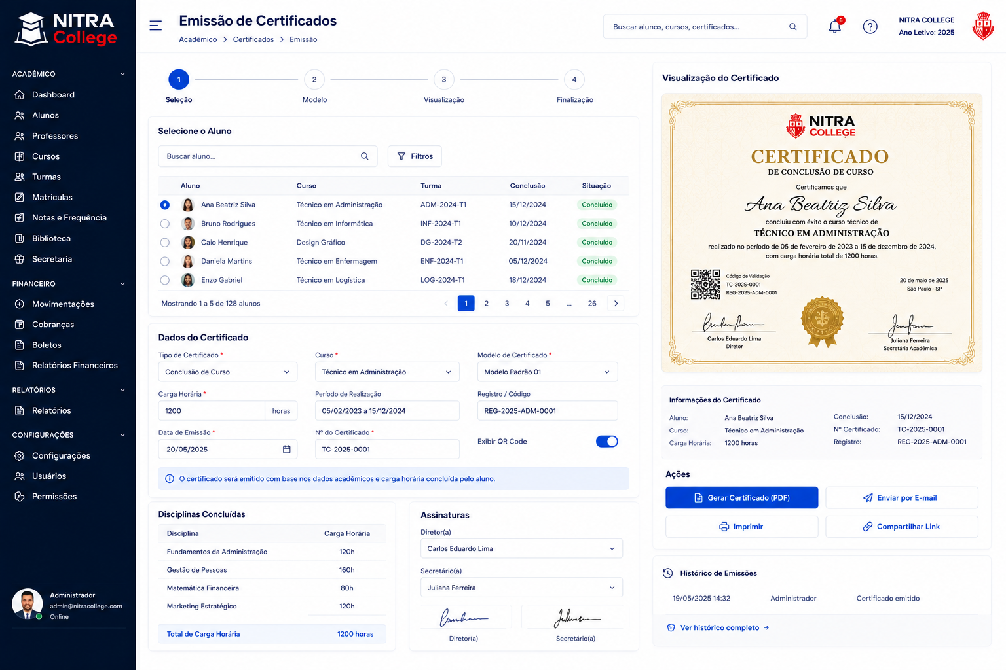1006x670 pixels.
Task: Open Matrículas in the sidebar
Action: click(52, 197)
